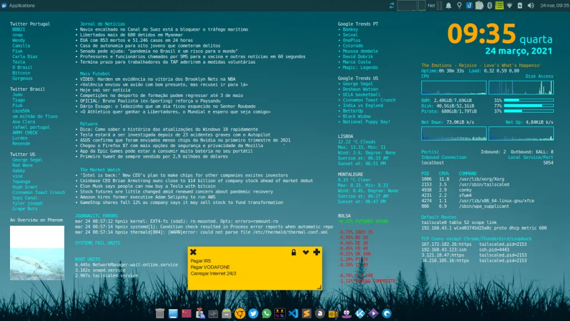Open the purple play-button media app in dock

pyautogui.click(x=374, y=313)
